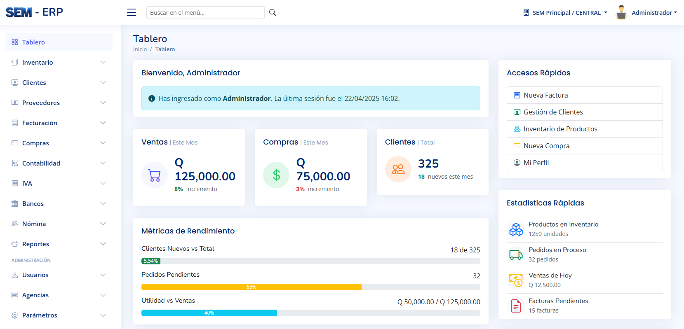This screenshot has height=329, width=684.
Task: Click the green dollar icon in Compras card
Action: pos(276,175)
